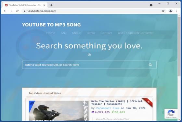182x122 pixels.
Task: Click the YOUTUBE TO MP3 SONG logo
Action: point(51,25)
